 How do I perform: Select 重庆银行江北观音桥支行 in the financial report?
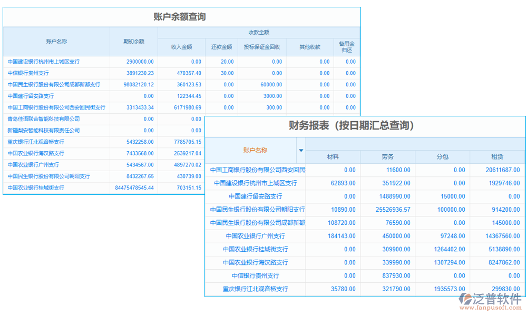[x=257, y=289]
